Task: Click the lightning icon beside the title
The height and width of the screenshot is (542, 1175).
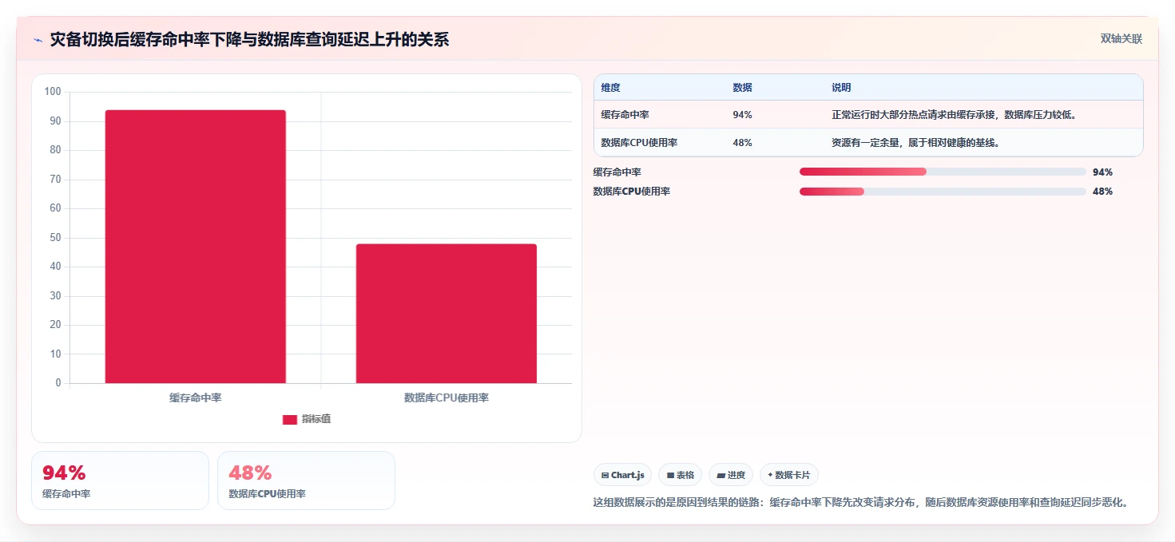Action: [x=38, y=40]
